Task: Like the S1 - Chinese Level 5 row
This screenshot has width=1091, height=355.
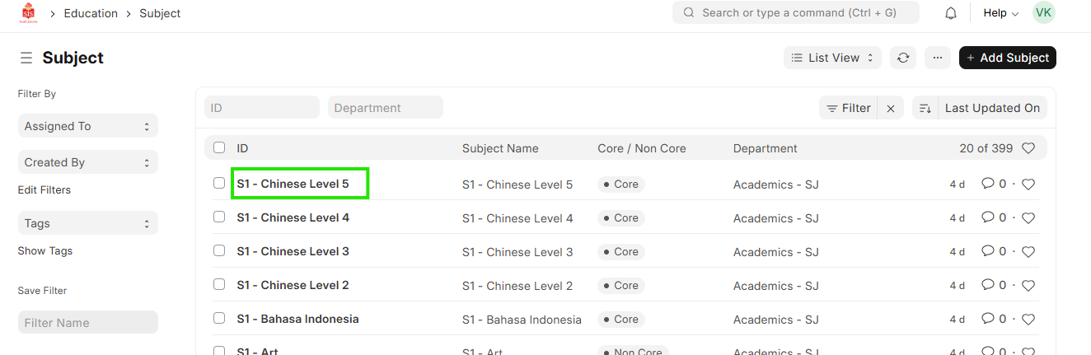Action: [x=1028, y=185]
